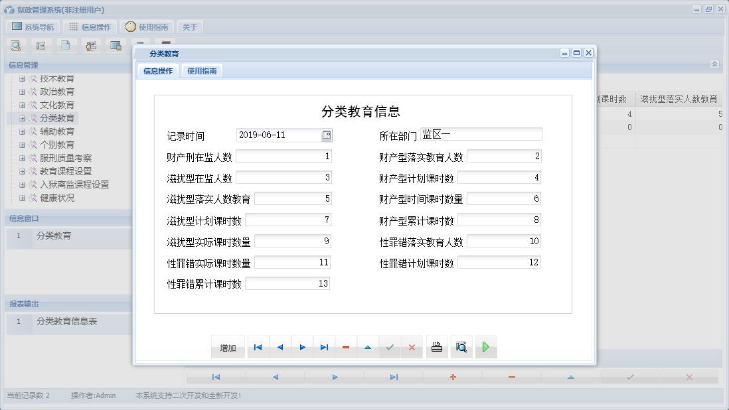Click the printer icon in dialog toolbar
Image resolution: width=729 pixels, height=410 pixels.
point(437,347)
